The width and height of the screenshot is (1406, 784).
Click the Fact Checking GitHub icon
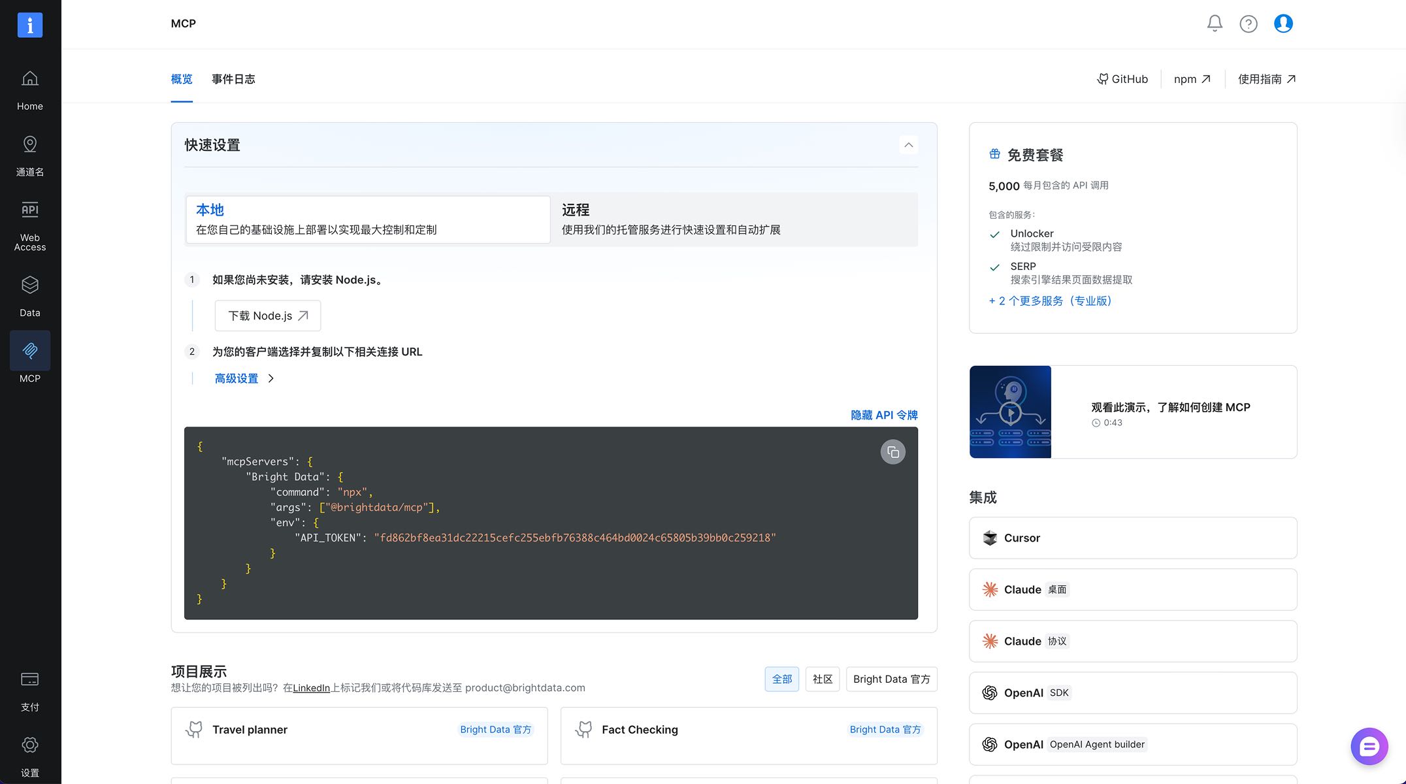click(x=583, y=729)
